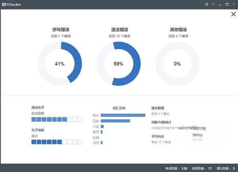Close the statistics report panel
This screenshot has height=172, width=238.
tap(234, 14)
